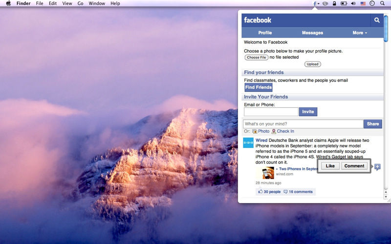Click the Welcome to Facebook text

[x=265, y=42]
